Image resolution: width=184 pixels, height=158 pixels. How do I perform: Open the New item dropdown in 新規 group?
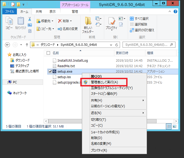(98, 18)
